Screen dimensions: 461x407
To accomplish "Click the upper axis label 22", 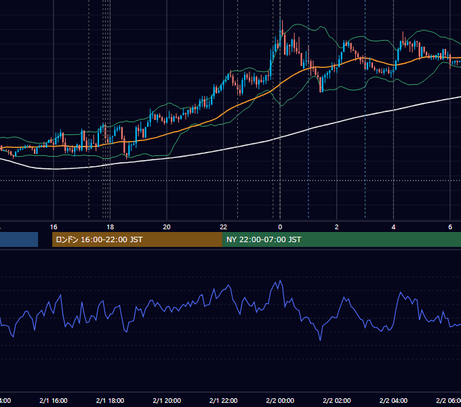I will [224, 227].
